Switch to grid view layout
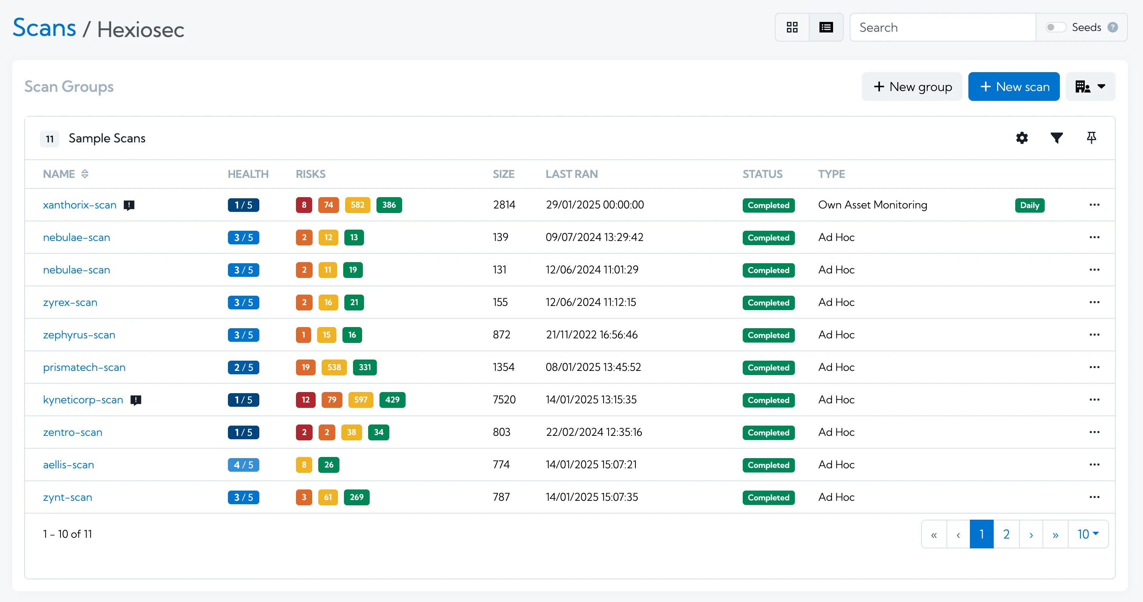This screenshot has width=1143, height=602. point(792,27)
